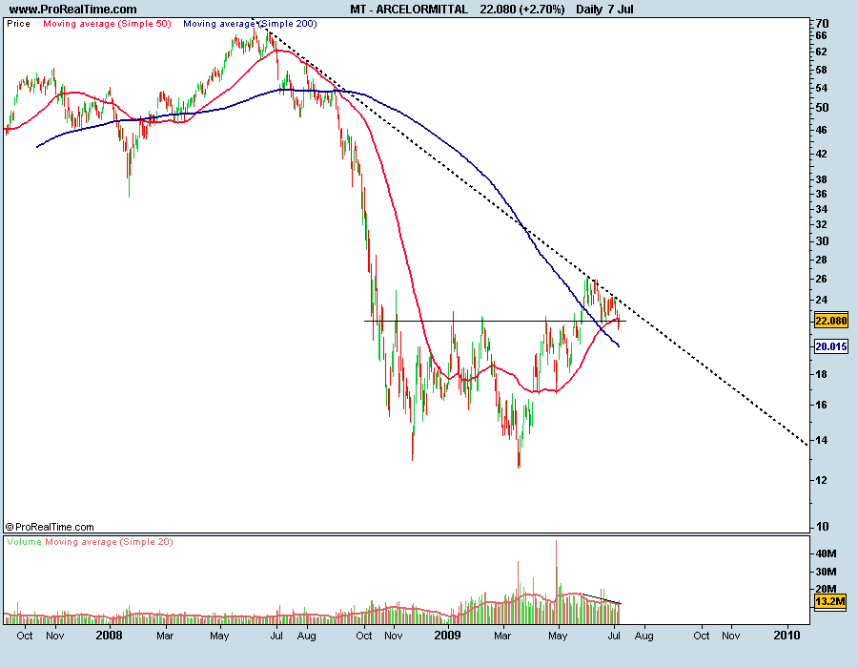Screen dimensions: 858x668
Task: Pick the 32 price axis label
Action: pyautogui.click(x=822, y=224)
